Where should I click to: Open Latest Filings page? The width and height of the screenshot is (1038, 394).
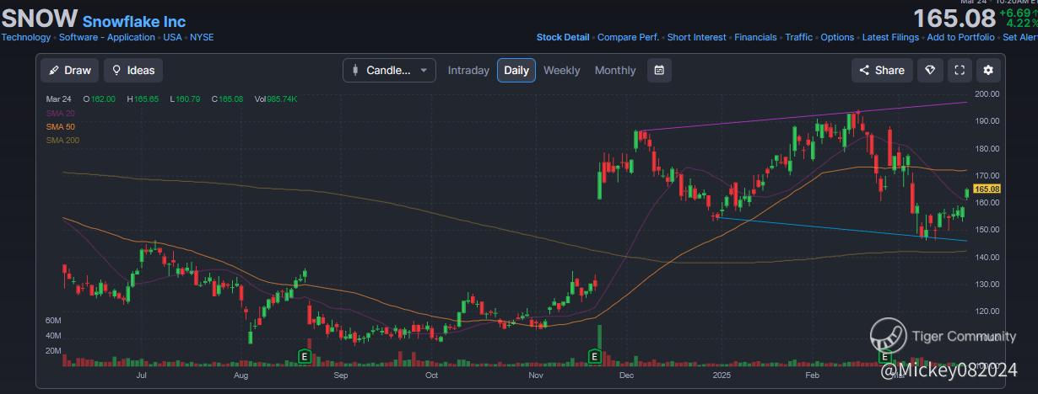point(890,37)
